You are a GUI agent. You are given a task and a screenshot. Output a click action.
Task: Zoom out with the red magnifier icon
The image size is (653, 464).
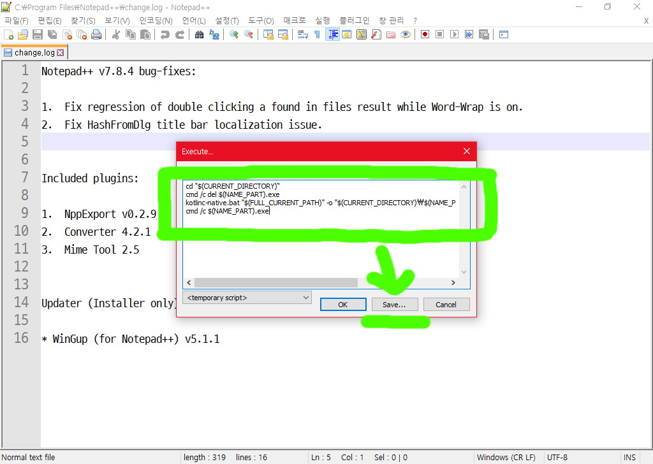[249, 34]
